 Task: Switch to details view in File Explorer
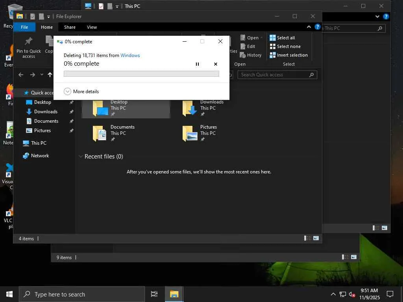point(307,238)
